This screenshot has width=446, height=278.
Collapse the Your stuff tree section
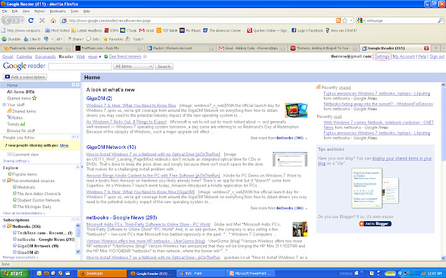click(x=4, y=104)
